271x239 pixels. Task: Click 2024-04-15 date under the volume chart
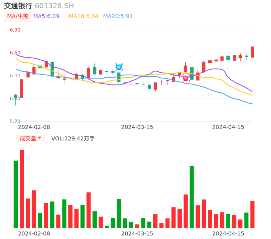[x=228, y=233]
